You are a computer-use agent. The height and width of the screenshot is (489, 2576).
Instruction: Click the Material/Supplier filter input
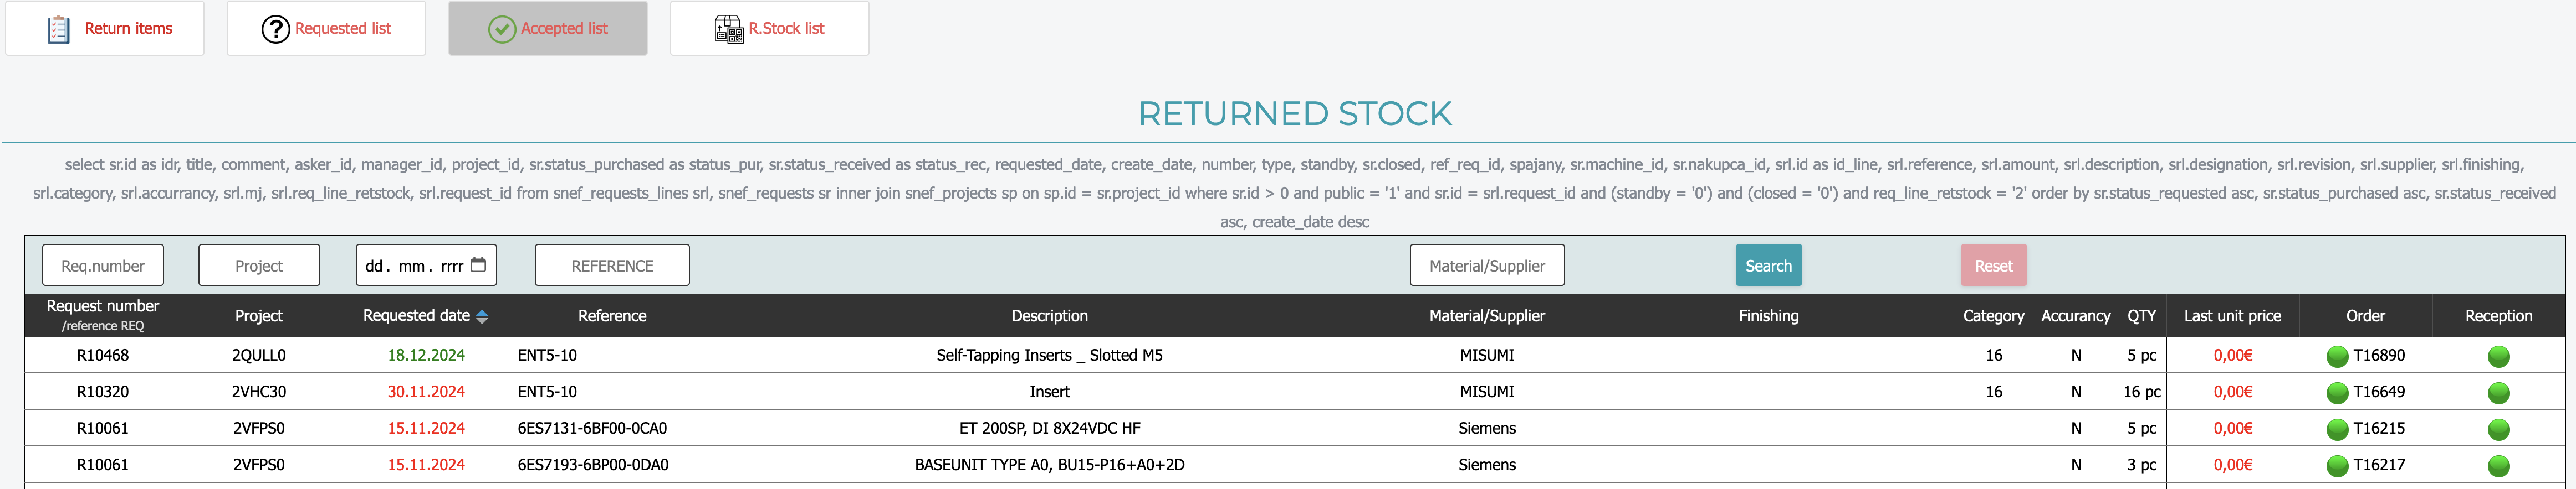(1486, 267)
